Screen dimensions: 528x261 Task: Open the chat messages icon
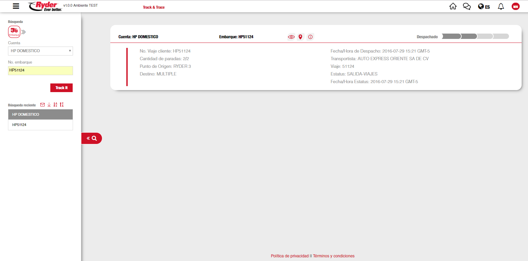click(x=467, y=6)
